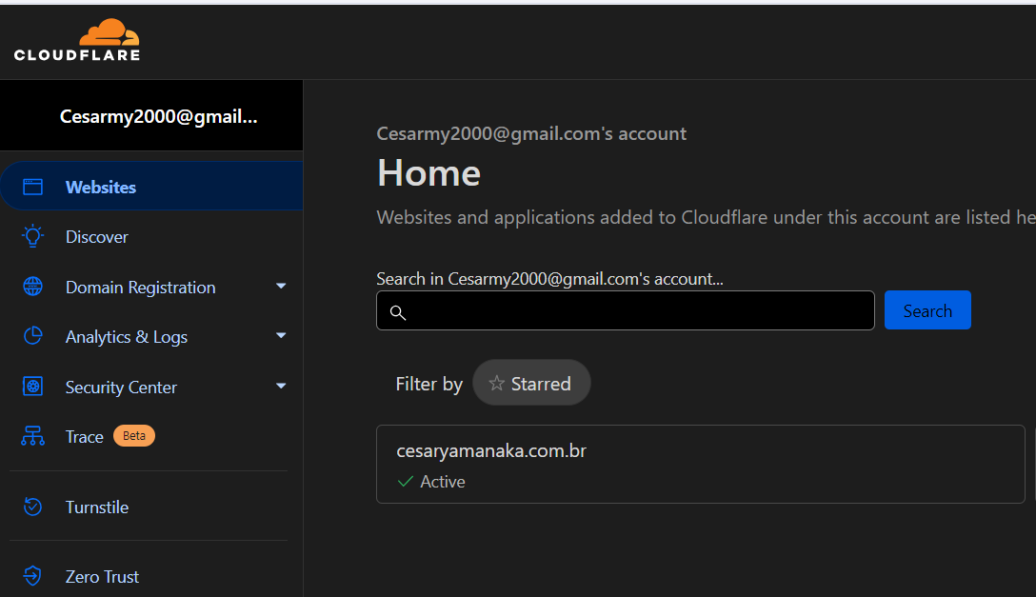Image resolution: width=1036 pixels, height=597 pixels.
Task: Click the Active status text
Action: [443, 482]
